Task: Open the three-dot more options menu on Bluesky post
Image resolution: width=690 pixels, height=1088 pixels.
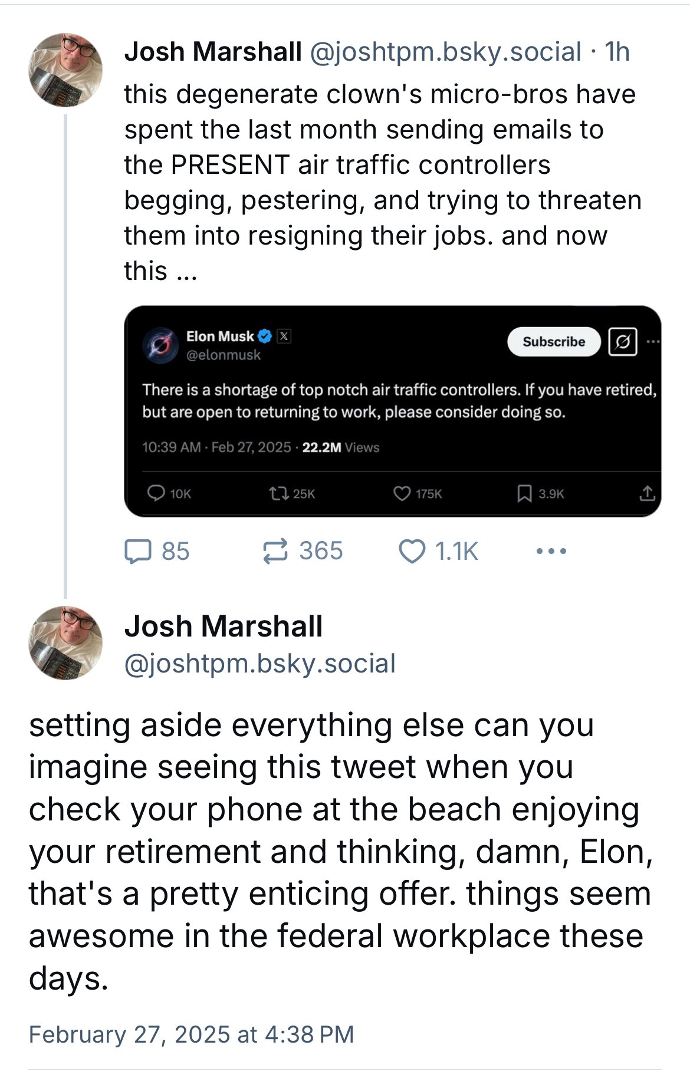Action: [551, 552]
